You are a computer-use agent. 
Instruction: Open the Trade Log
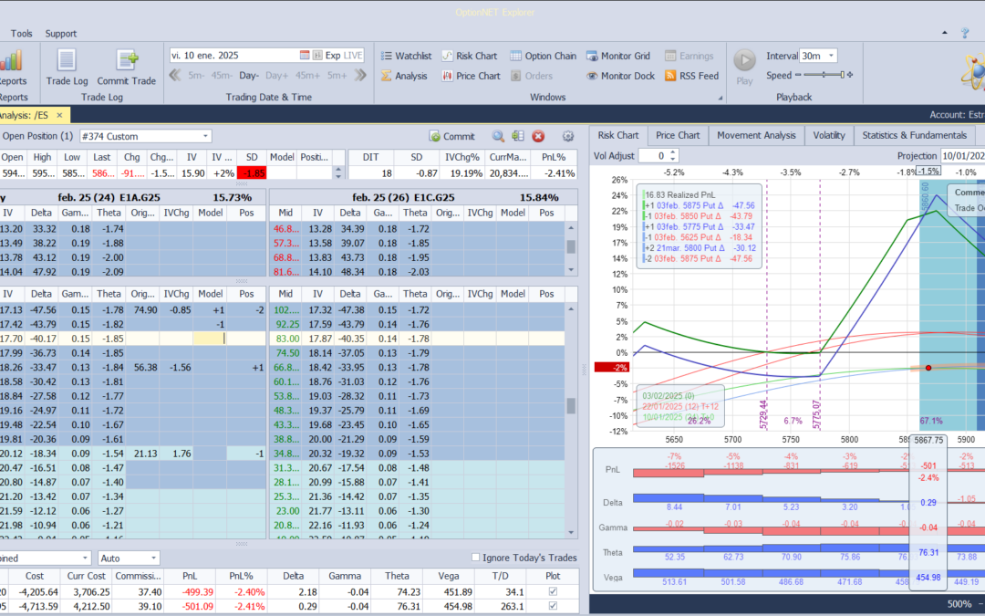[x=66, y=67]
